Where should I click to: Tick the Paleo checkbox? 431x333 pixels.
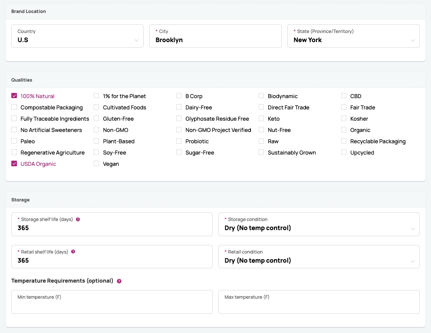(14, 141)
